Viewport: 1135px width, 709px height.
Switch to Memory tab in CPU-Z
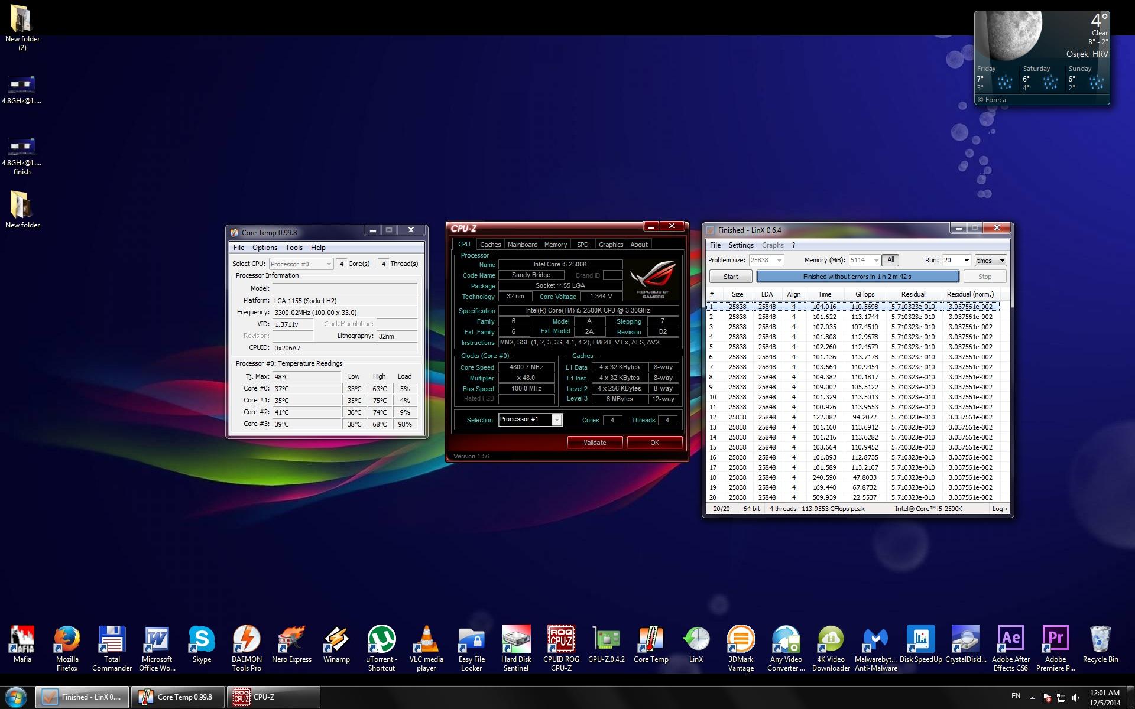(555, 245)
